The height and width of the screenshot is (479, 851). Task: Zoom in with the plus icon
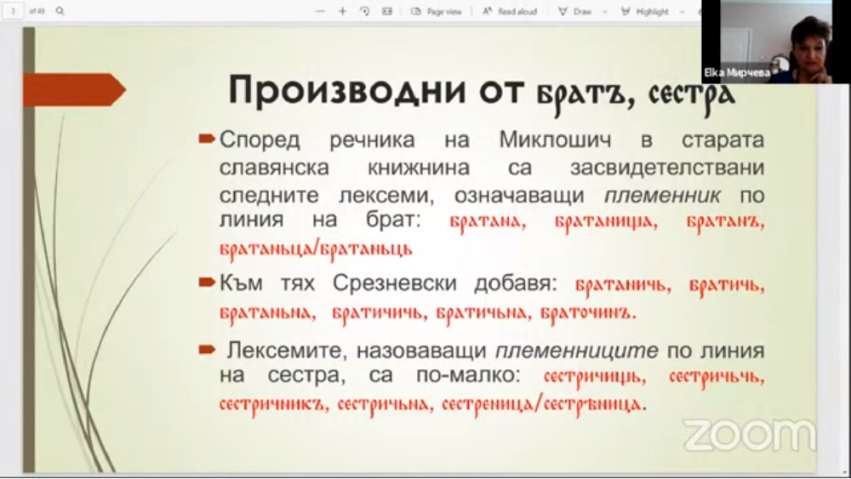[342, 12]
